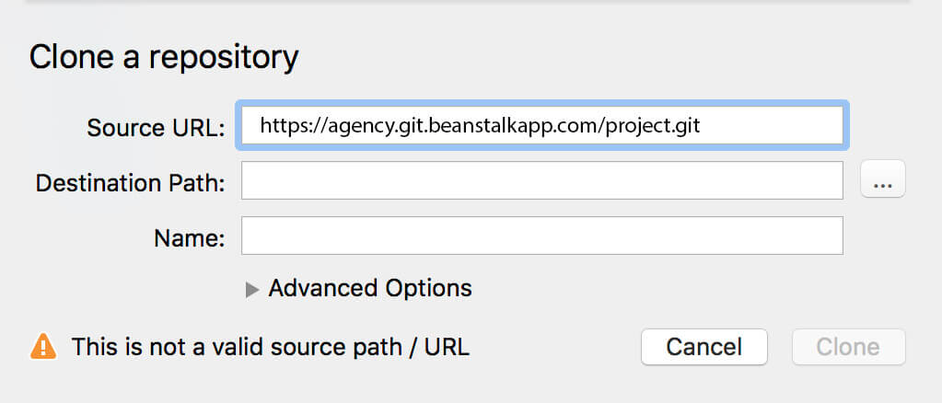Click the "Clone a repository" heading

point(164,58)
